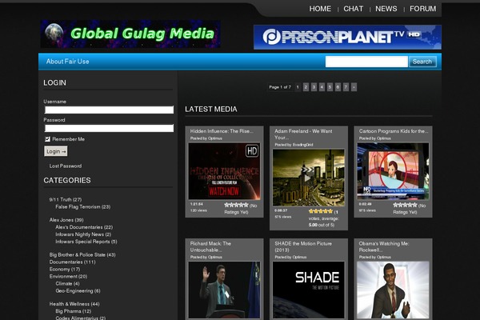Click poster name EvadingGrid on Adam Freeland
The height and width of the screenshot is (320, 480).
(x=302, y=145)
